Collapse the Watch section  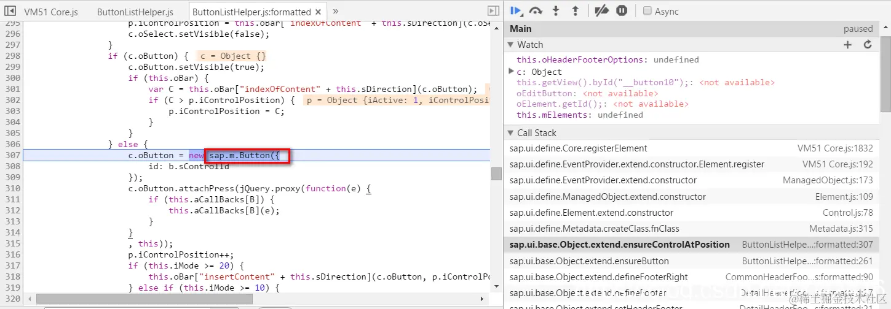[510, 44]
